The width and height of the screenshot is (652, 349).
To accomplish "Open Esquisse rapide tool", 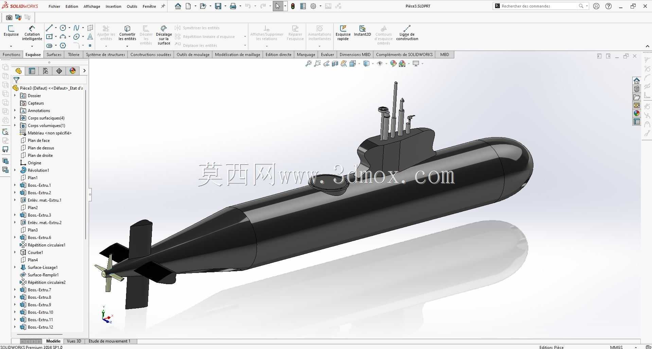I will [343, 33].
